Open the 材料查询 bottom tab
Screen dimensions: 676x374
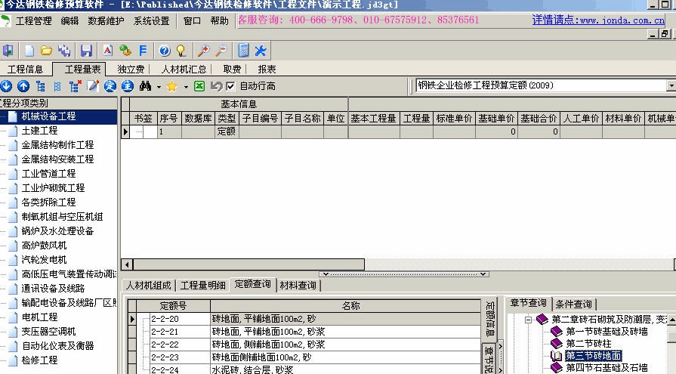click(298, 286)
